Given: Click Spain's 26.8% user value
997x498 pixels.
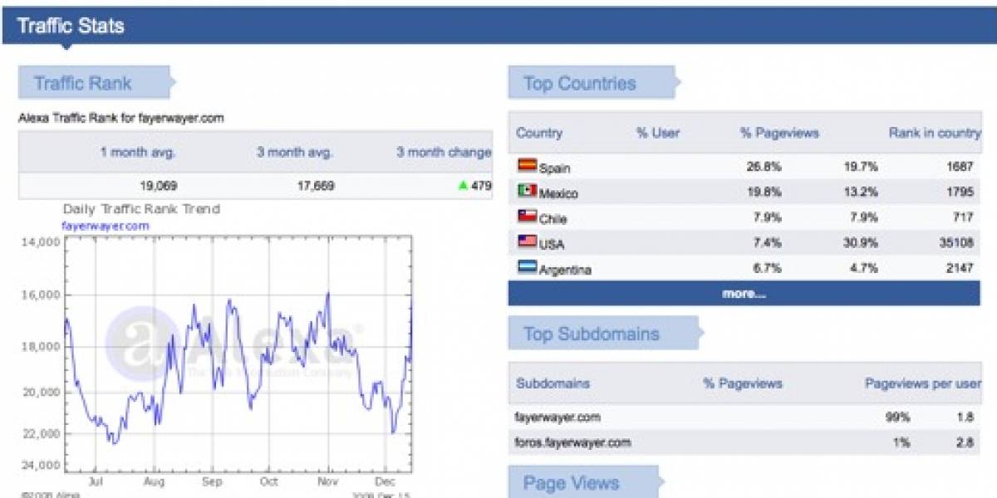Looking at the screenshot, I should pos(764,167).
